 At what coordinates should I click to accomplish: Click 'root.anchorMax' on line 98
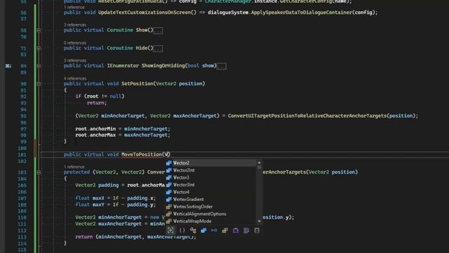pyautogui.click(x=95, y=135)
